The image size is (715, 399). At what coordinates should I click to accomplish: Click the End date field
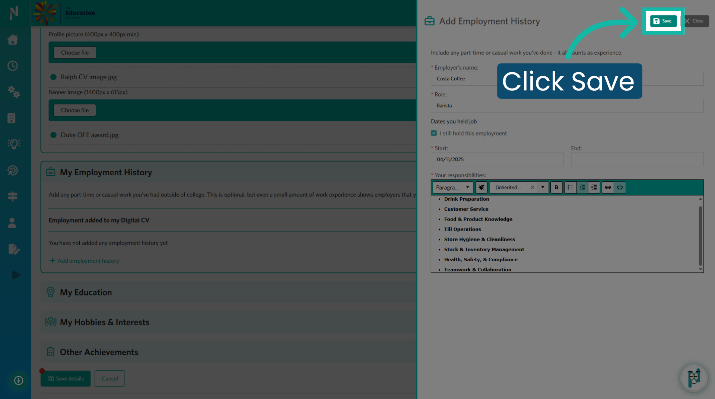(x=637, y=159)
